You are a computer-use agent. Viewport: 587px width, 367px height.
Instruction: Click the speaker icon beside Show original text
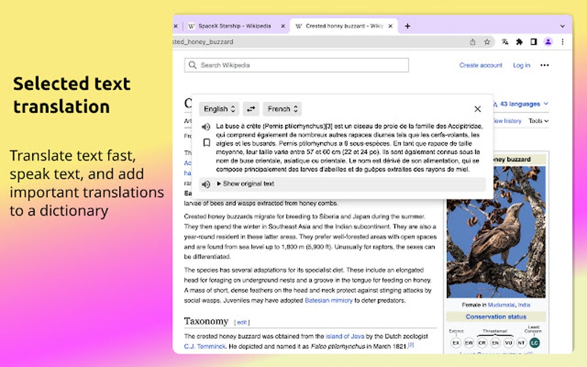pyautogui.click(x=205, y=184)
